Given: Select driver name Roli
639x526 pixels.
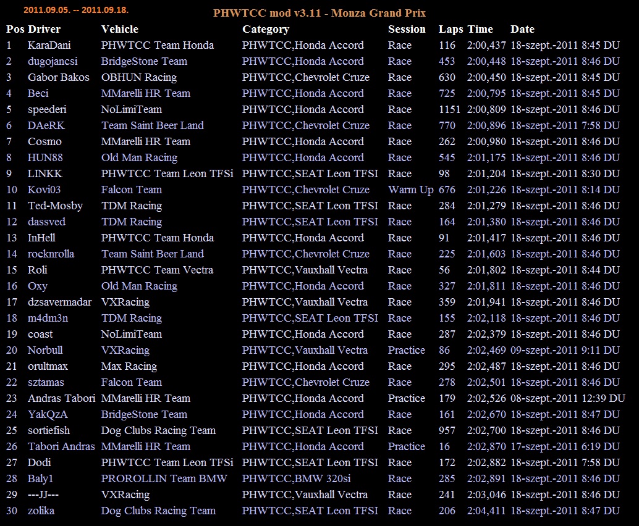Looking at the screenshot, I should click(x=37, y=270).
